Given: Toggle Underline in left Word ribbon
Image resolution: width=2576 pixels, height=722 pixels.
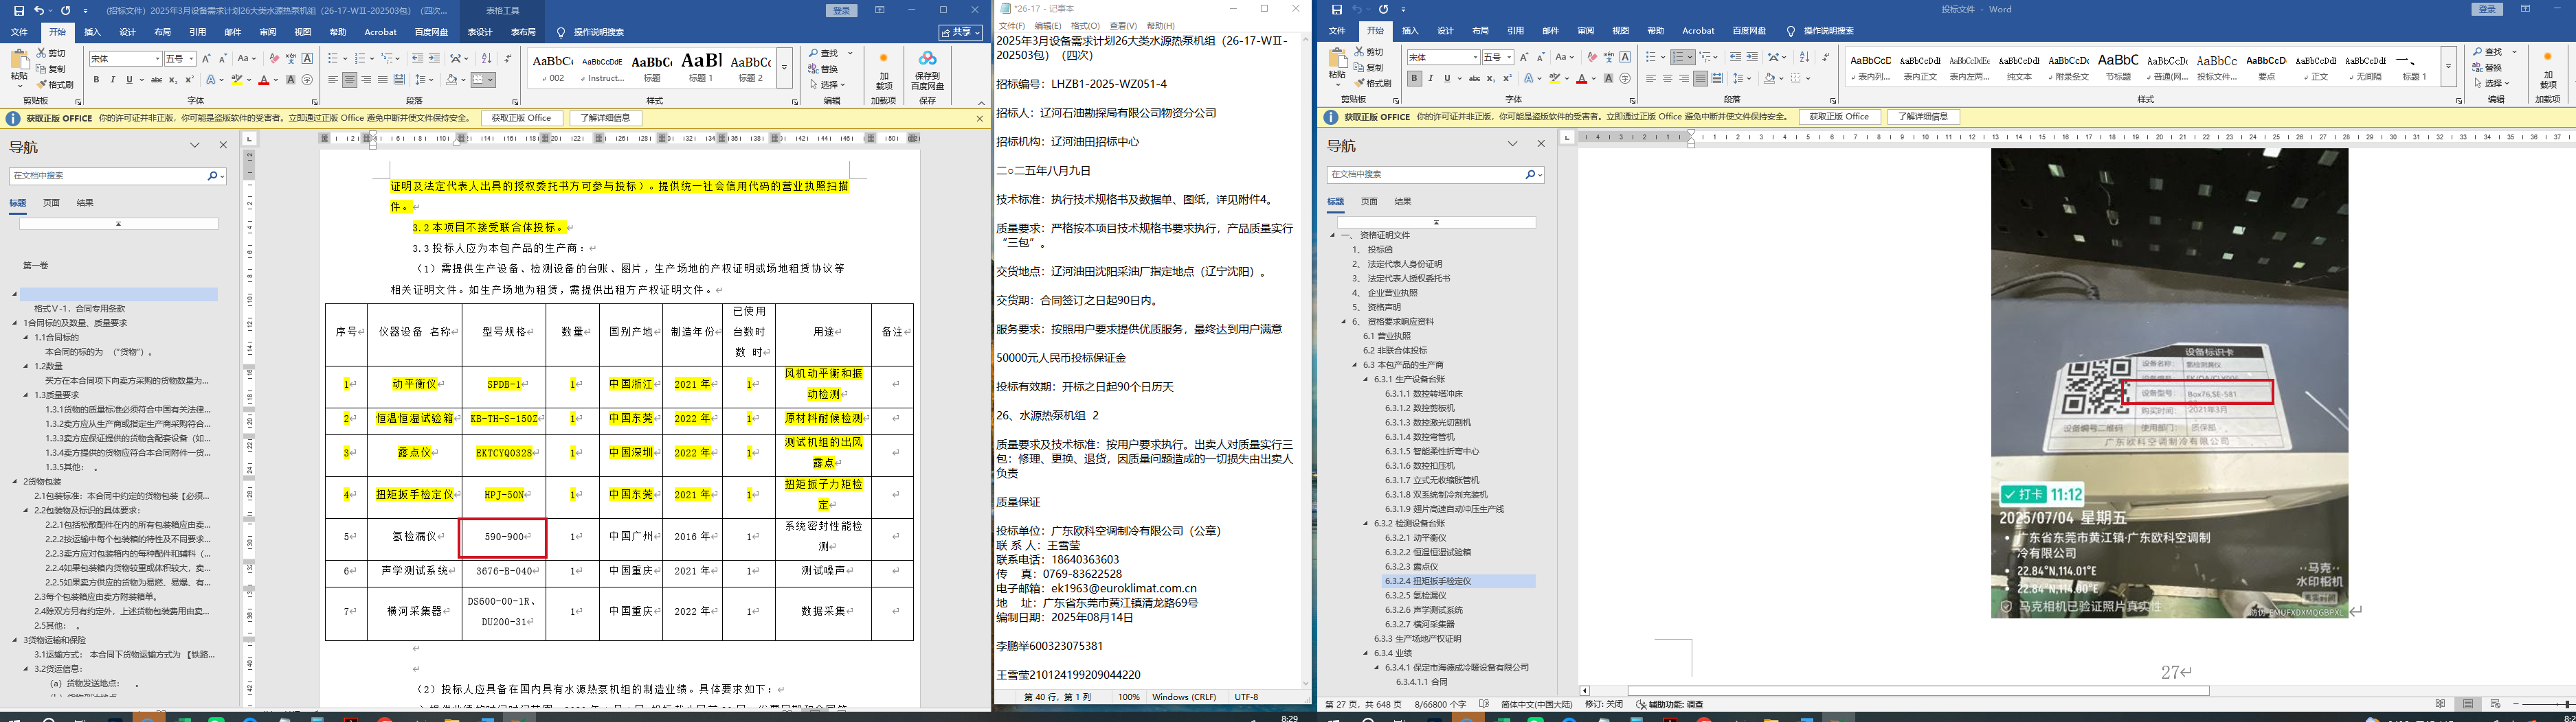Looking at the screenshot, I should [129, 80].
